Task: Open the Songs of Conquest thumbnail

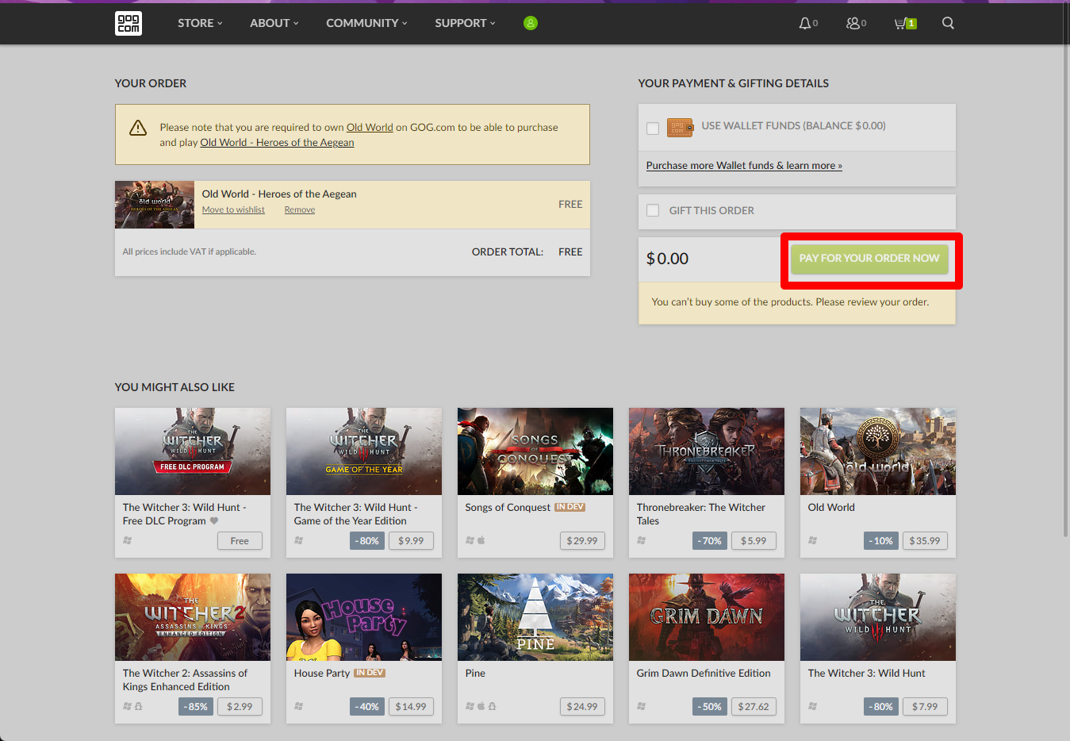Action: point(535,451)
